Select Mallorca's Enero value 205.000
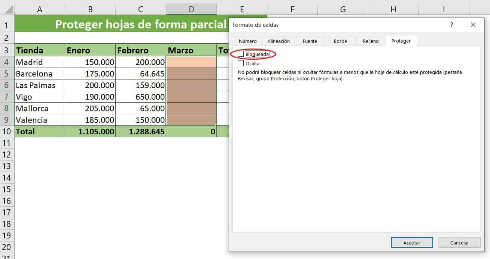Screen dimensions: 490x259 [90, 108]
